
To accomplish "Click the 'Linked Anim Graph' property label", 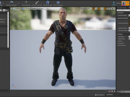I will (123, 30).
